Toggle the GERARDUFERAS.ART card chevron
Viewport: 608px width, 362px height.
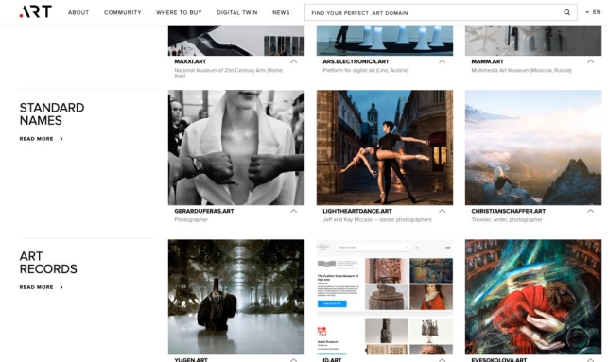[x=293, y=211]
